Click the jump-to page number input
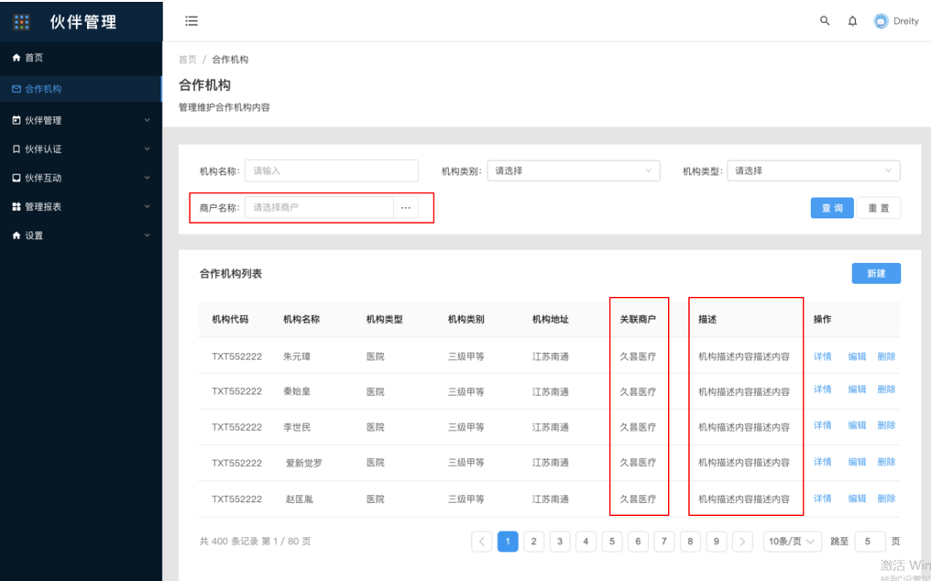 pos(870,542)
